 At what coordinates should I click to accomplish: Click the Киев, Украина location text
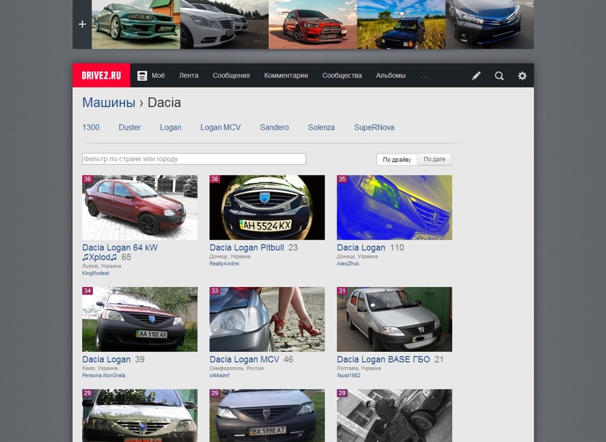coord(100,368)
